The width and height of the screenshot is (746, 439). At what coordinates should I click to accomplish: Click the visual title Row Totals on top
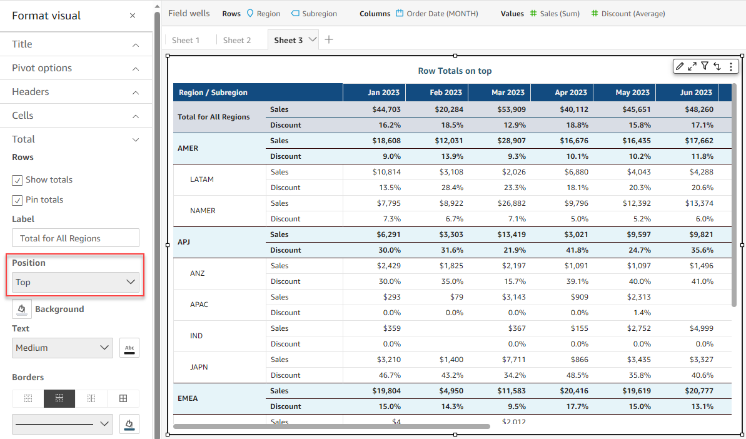pyautogui.click(x=455, y=71)
